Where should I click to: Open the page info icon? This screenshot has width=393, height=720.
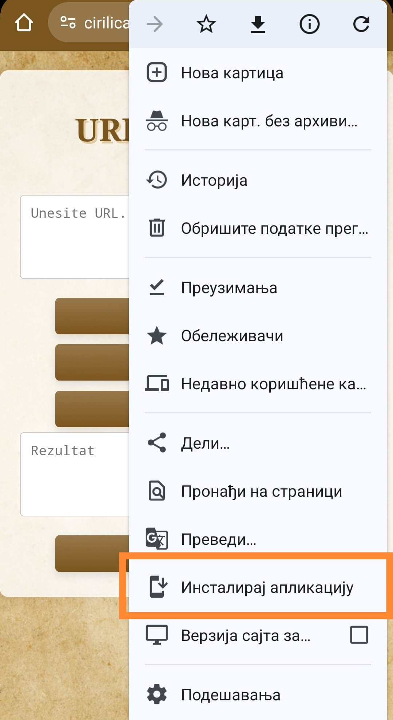point(310,24)
